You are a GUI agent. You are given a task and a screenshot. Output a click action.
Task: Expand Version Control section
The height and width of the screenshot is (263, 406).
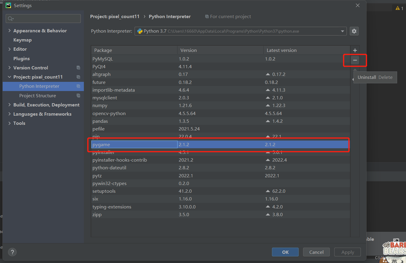[9, 68]
